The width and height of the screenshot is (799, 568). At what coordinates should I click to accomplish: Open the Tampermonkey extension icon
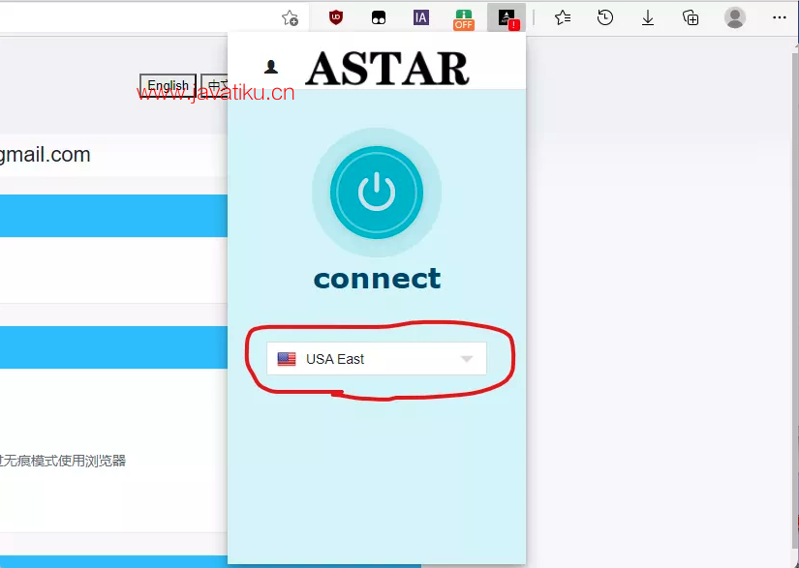coord(379,17)
